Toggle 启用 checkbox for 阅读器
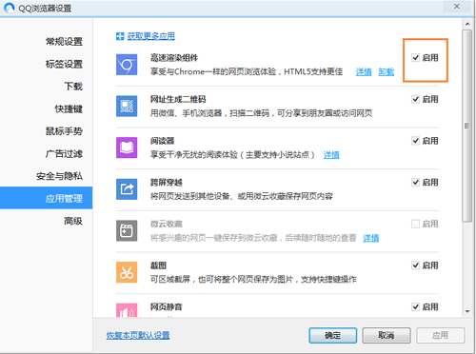 (415, 141)
